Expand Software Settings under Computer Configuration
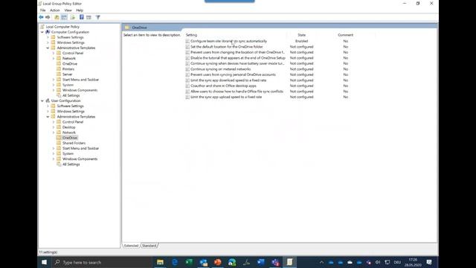 pos(48,37)
